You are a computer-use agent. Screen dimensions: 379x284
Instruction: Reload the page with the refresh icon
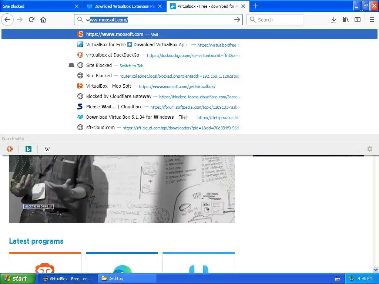31,20
